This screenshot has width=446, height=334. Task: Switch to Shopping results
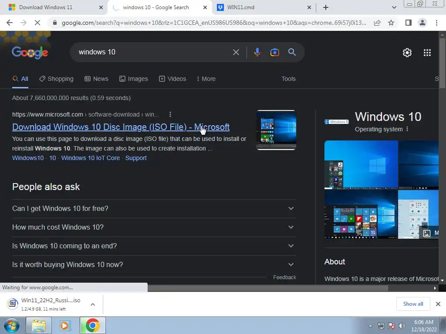point(56,79)
